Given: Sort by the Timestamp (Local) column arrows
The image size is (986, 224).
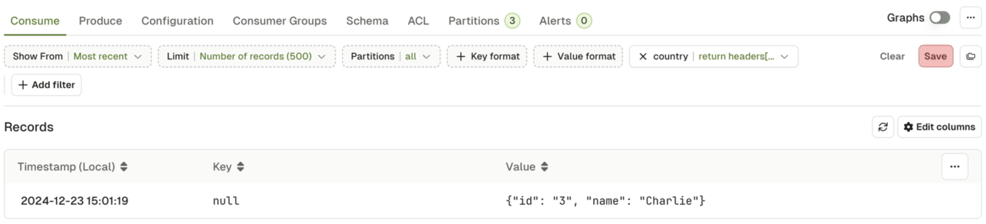Looking at the screenshot, I should 124,167.
